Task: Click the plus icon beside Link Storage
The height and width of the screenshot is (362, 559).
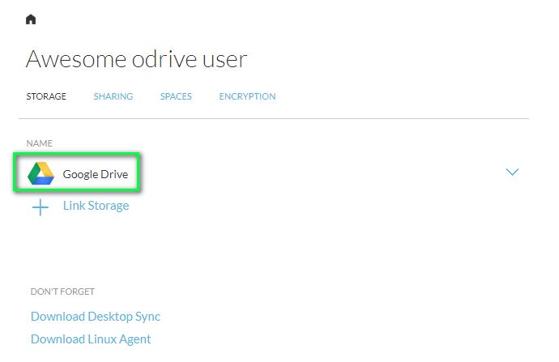Action: (x=41, y=207)
